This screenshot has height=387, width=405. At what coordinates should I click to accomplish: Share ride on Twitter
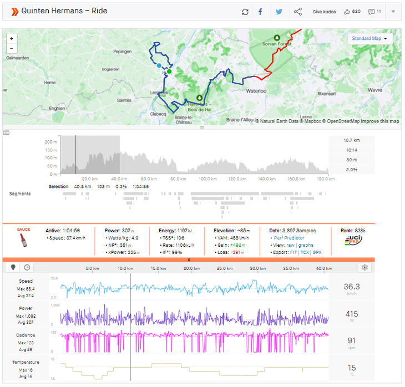point(279,12)
